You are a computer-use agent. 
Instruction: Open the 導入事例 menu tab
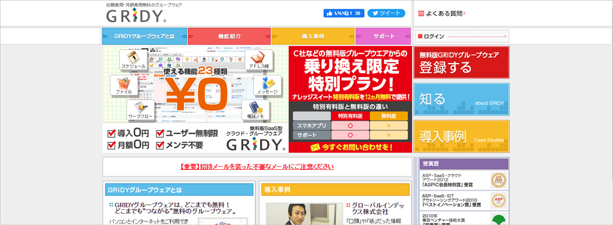click(x=313, y=36)
